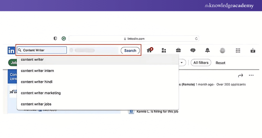The image size is (262, 138).
Task: Open the LinkedIn Home icon
Action: click(149, 50)
